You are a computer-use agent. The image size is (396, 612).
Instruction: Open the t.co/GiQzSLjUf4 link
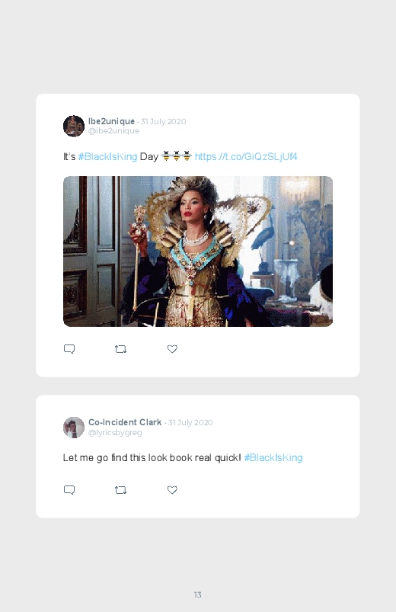point(246,157)
